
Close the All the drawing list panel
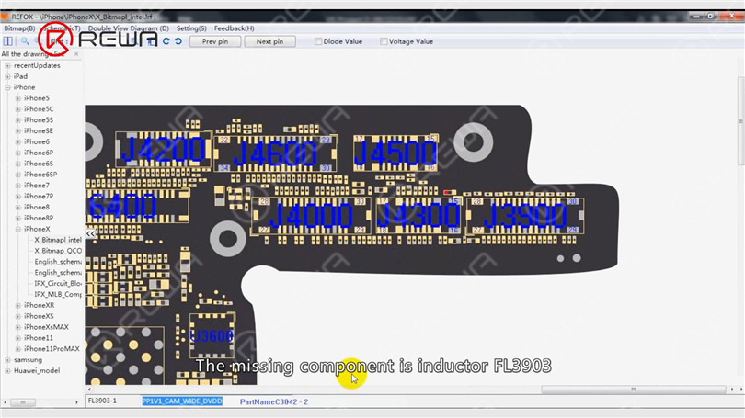tap(76, 54)
